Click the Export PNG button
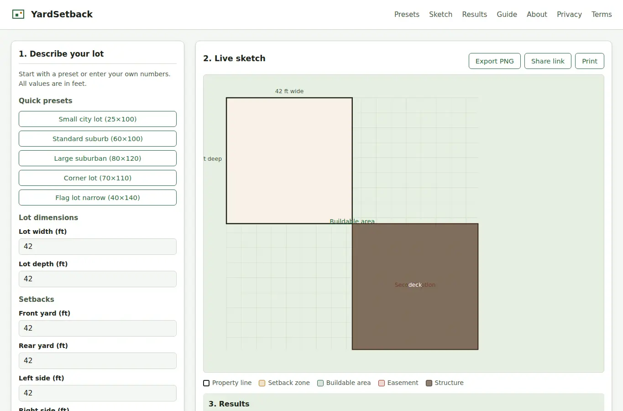The height and width of the screenshot is (411, 623). [x=494, y=61]
